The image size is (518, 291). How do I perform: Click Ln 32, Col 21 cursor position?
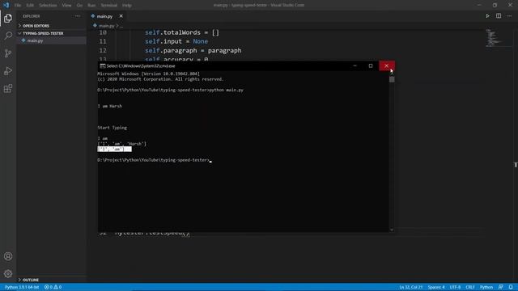[411, 287]
